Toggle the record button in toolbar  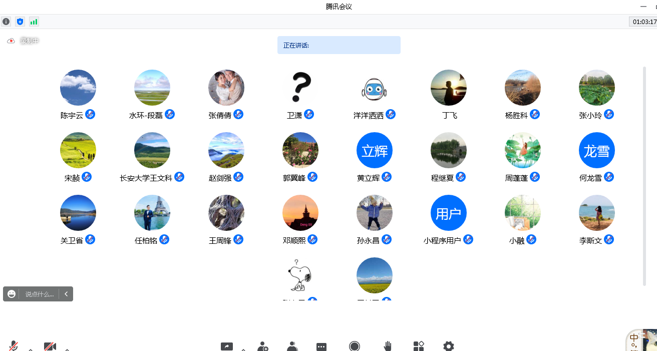pos(355,346)
